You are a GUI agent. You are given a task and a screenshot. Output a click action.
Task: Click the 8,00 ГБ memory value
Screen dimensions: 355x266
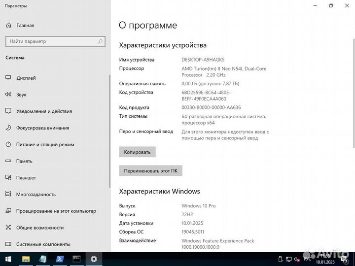(210, 84)
